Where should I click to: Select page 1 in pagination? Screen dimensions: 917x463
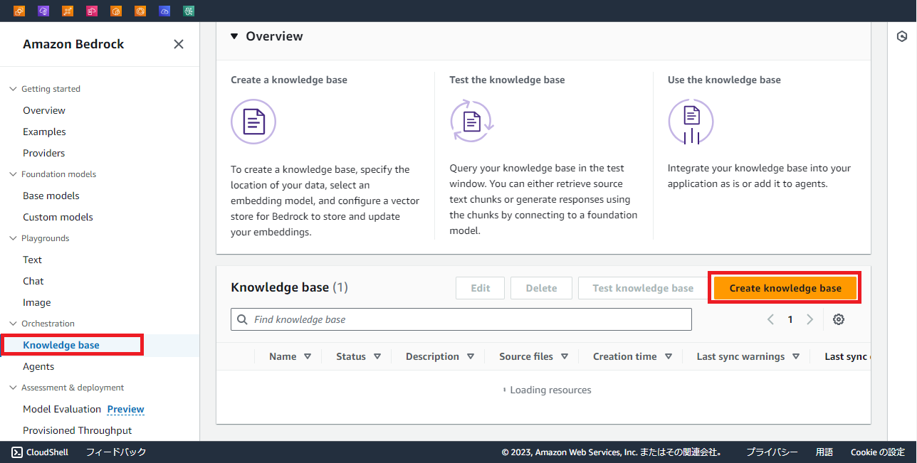[x=790, y=319]
